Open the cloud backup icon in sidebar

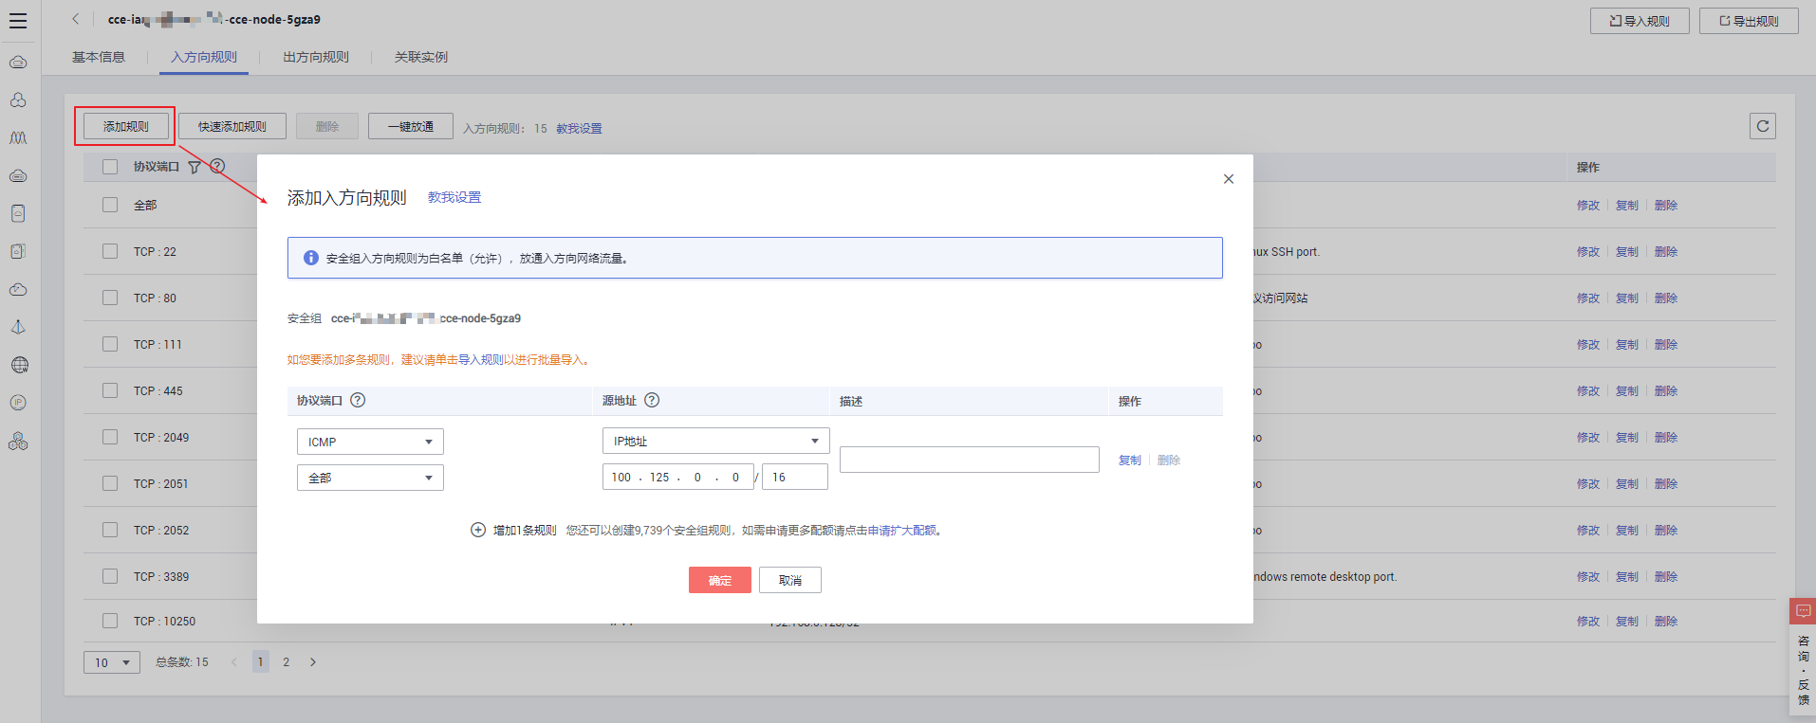click(18, 289)
